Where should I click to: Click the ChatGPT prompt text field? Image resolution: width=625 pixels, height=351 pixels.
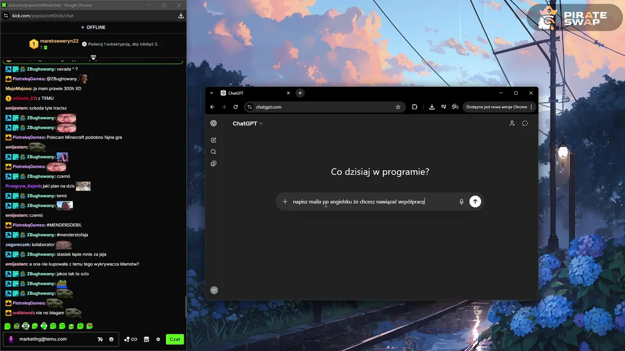(374, 201)
